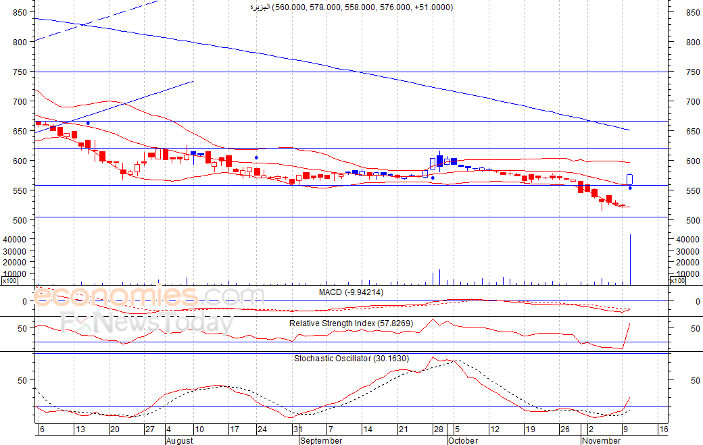Screen dimensions: 703x445
Task: Click the RSI 50 label on left axis
Action: (22, 328)
